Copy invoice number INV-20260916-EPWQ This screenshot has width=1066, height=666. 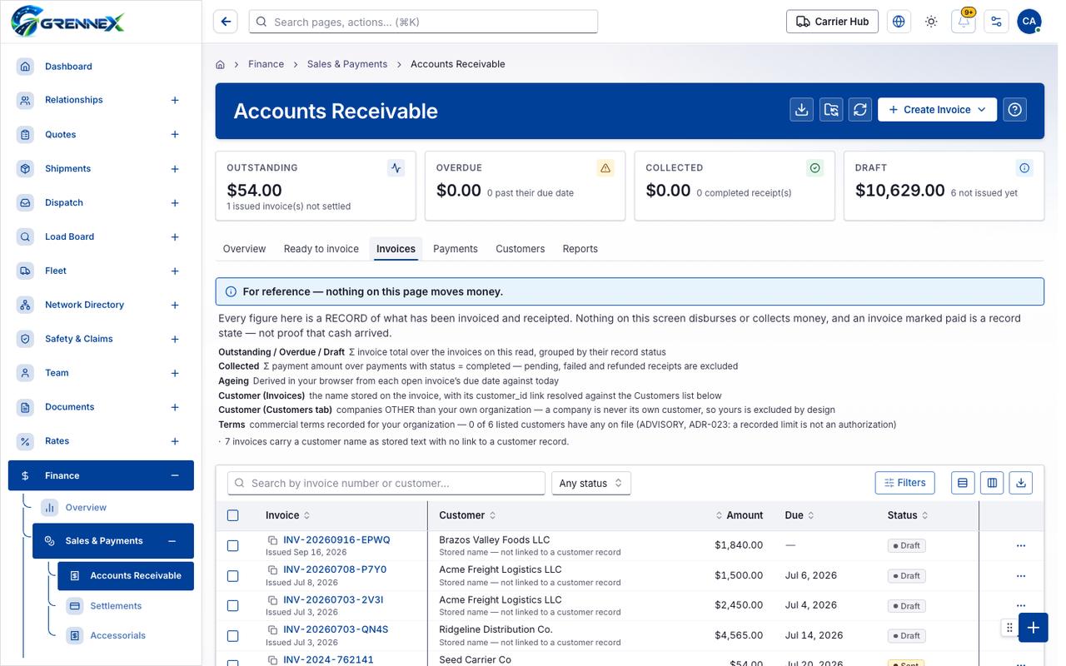coord(272,540)
